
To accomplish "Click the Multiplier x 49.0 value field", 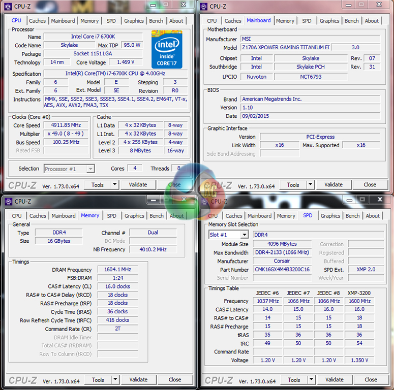I will pyautogui.click(x=66, y=134).
